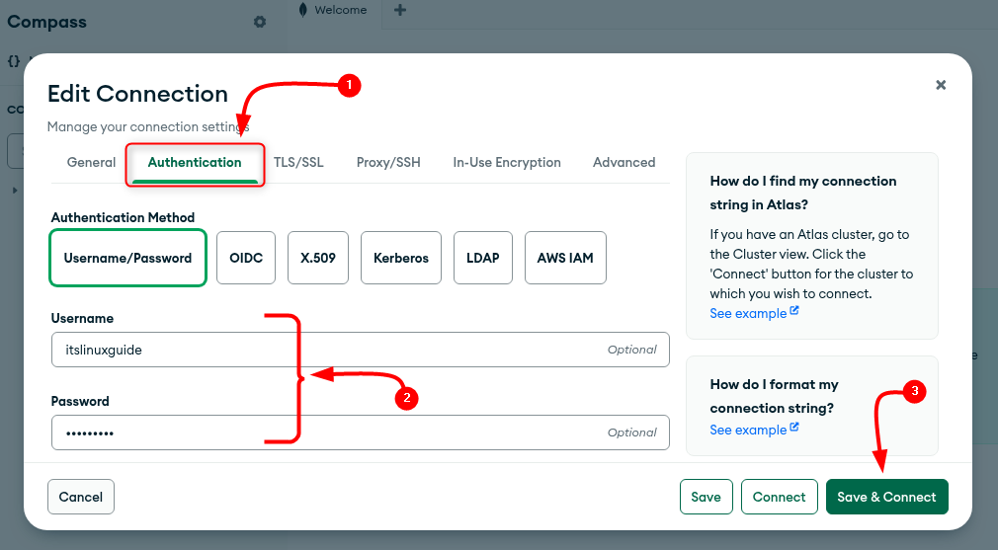Switch to the Advanced tab
Viewport: 998px width, 550px height.
[x=624, y=162]
